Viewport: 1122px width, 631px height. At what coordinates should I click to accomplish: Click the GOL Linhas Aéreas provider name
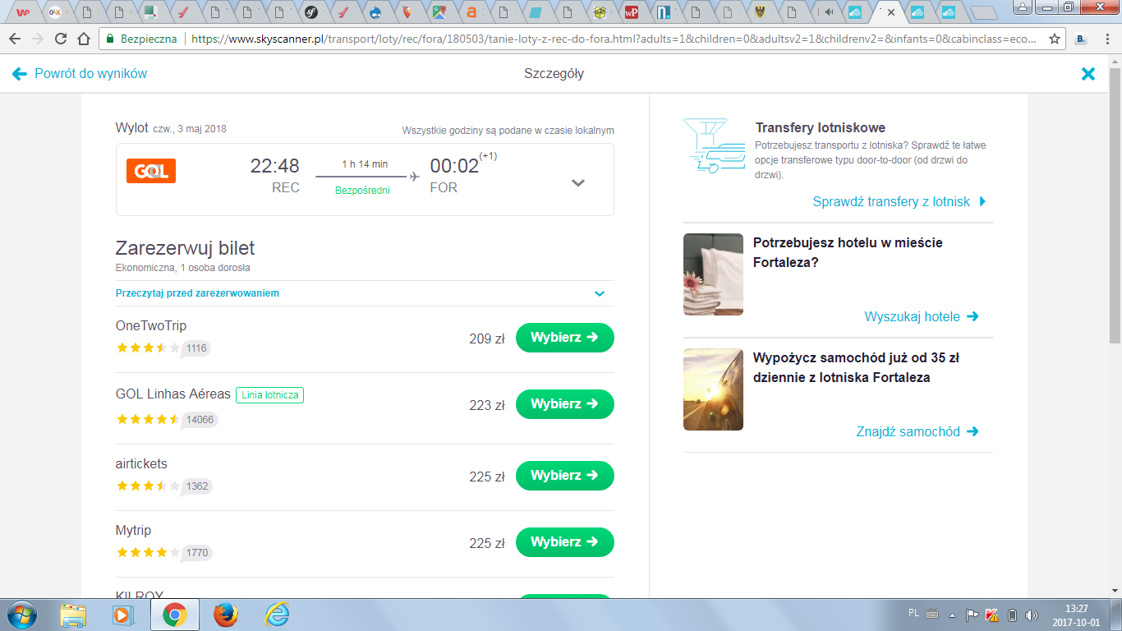173,394
